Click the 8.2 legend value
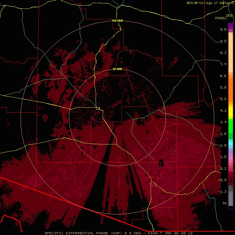The image size is (235, 235). coord(223,52)
